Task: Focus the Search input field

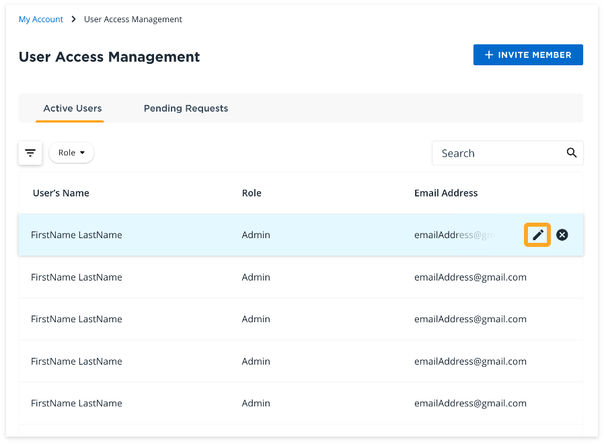Action: [498, 153]
